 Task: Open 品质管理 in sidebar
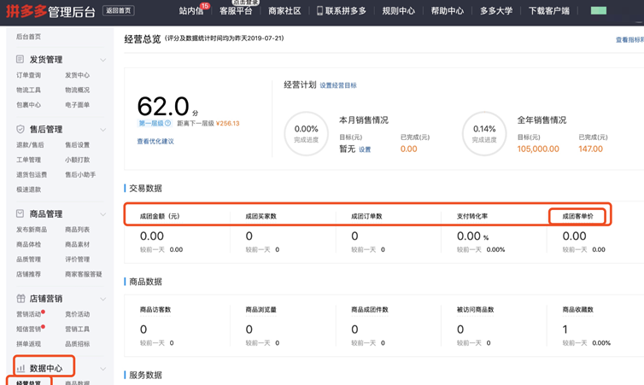(x=28, y=259)
